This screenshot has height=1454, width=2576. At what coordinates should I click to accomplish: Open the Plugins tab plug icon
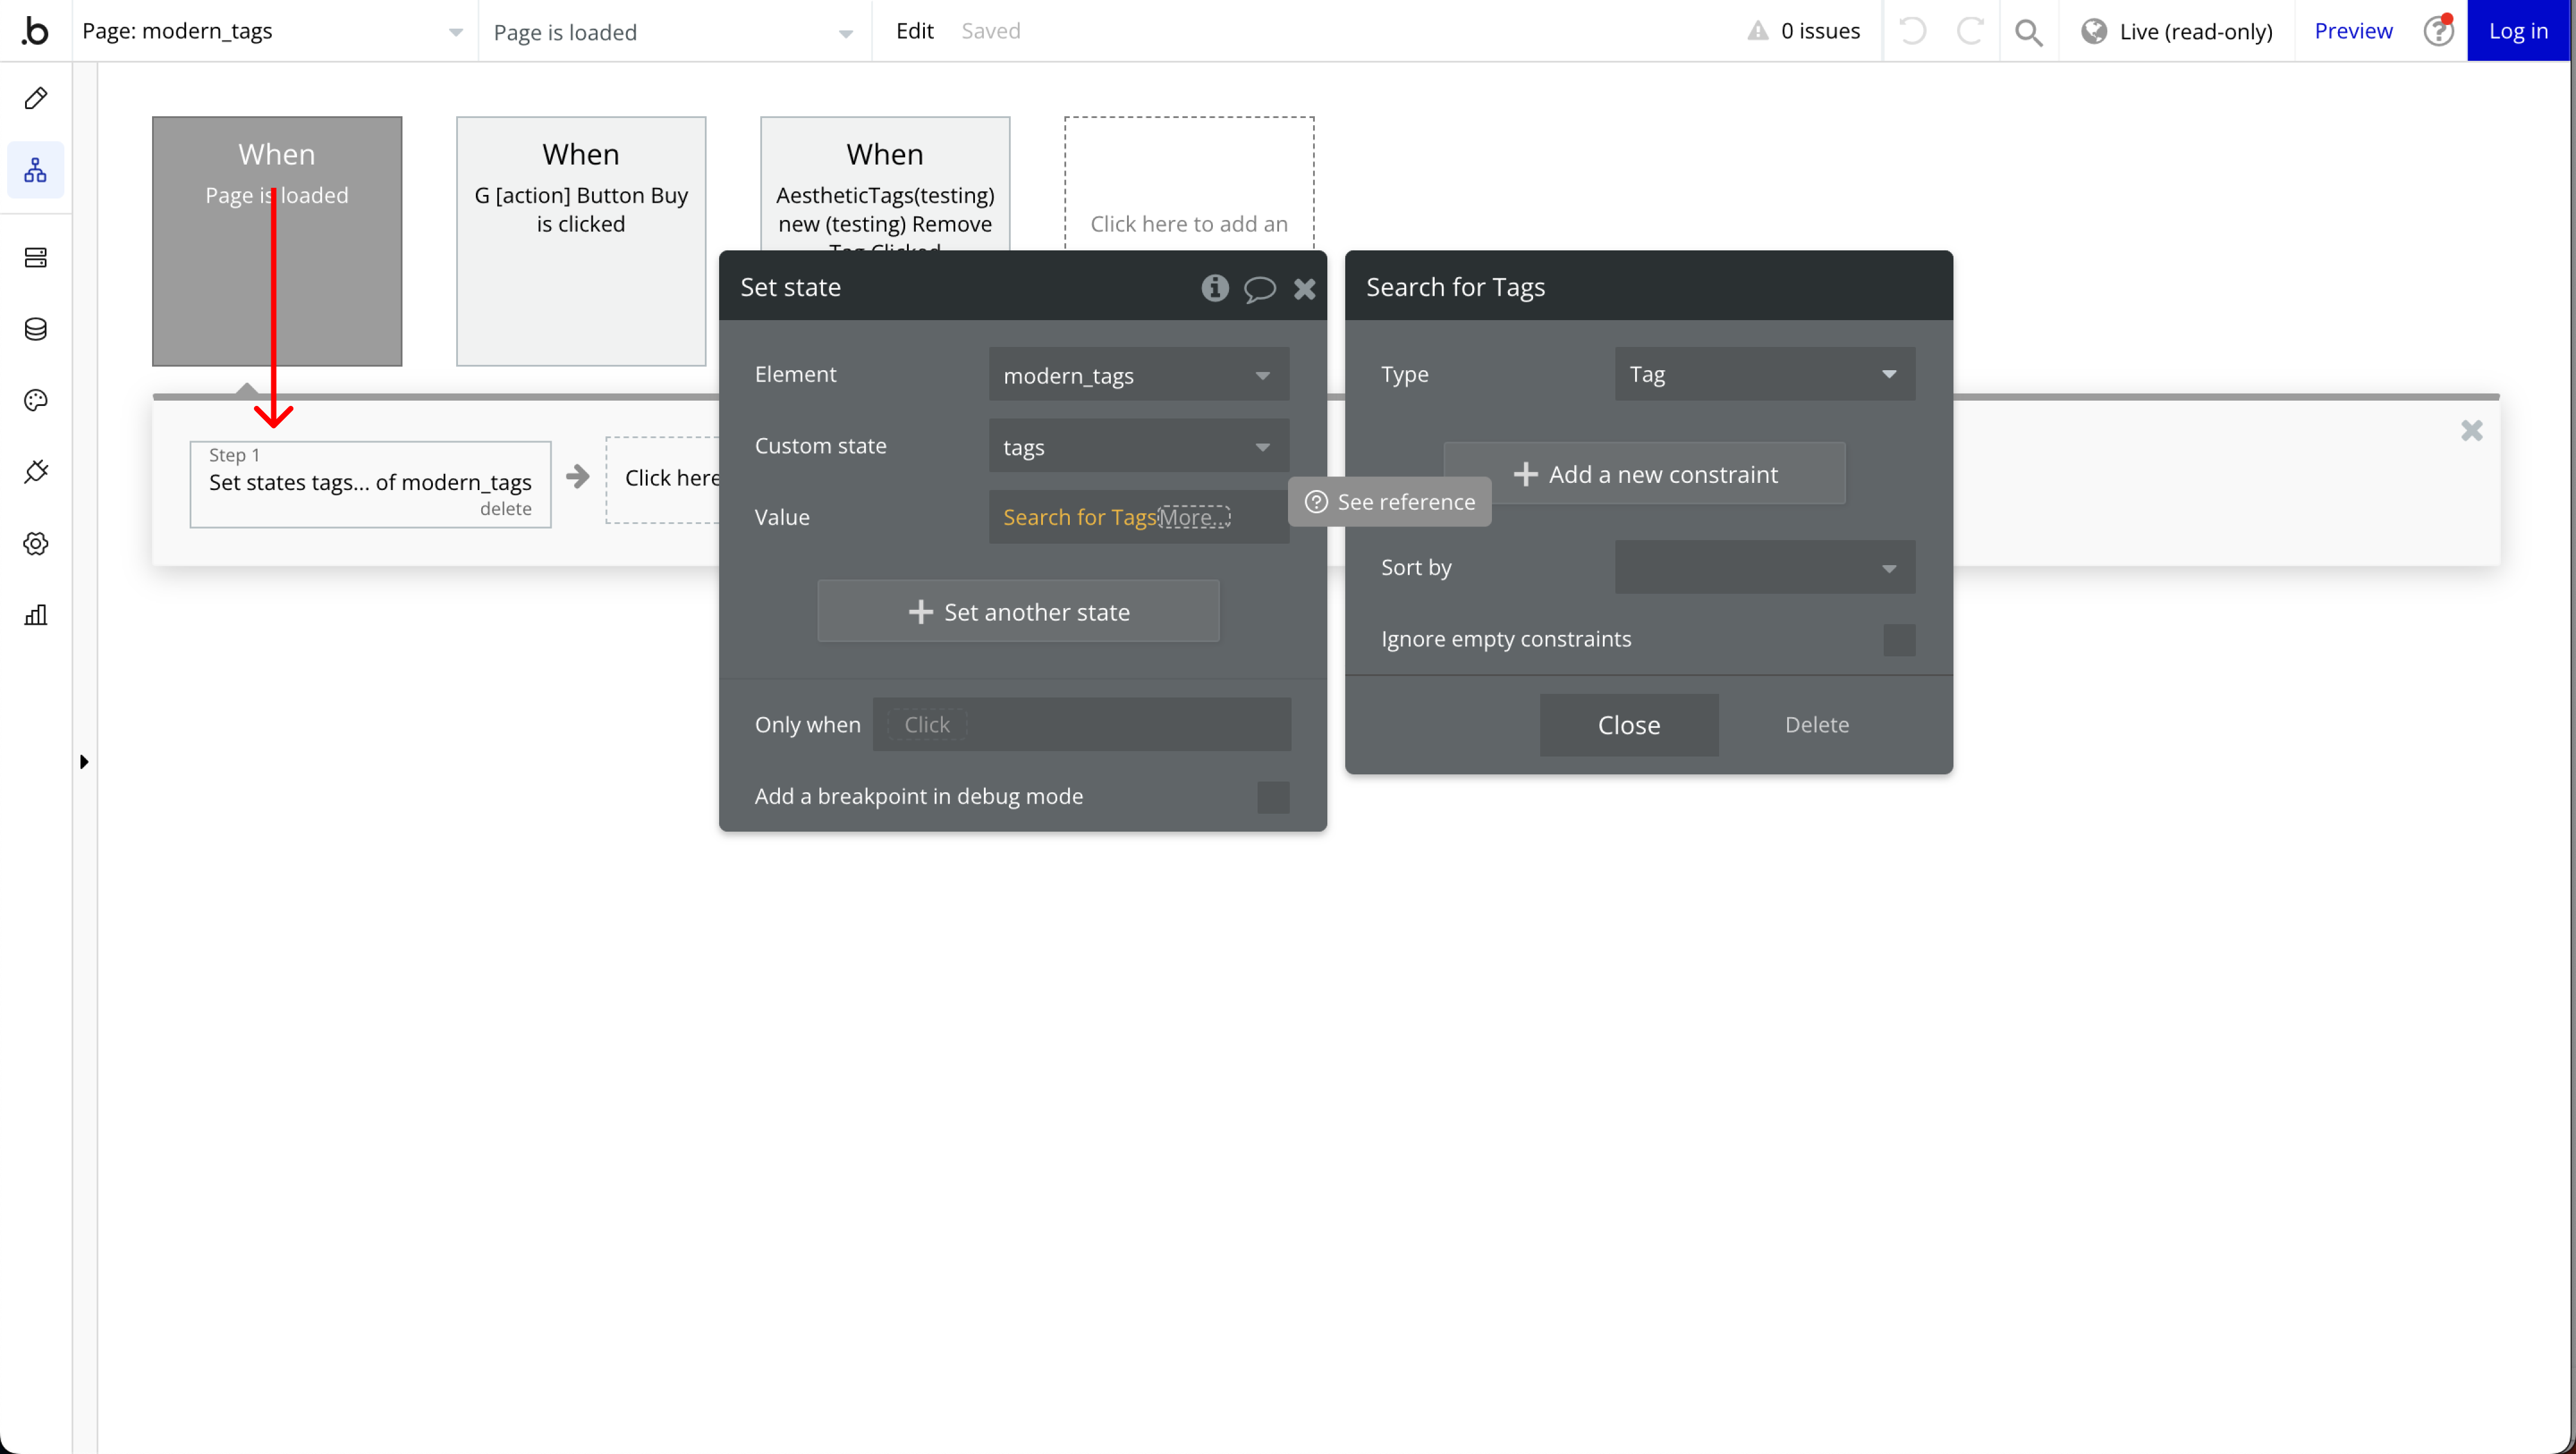(36, 472)
